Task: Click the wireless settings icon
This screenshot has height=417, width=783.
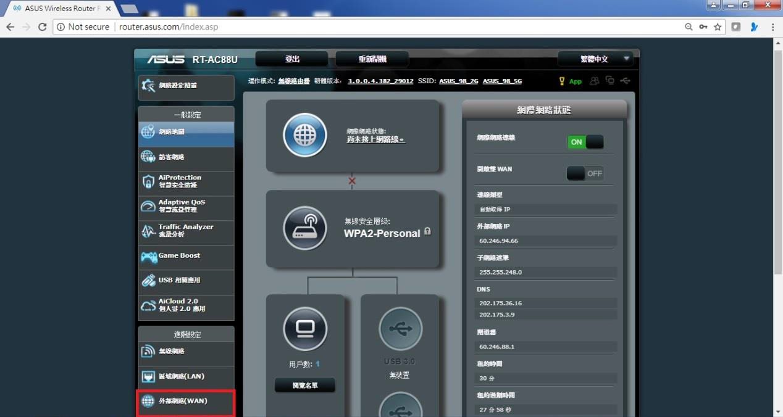Action: tap(148, 352)
